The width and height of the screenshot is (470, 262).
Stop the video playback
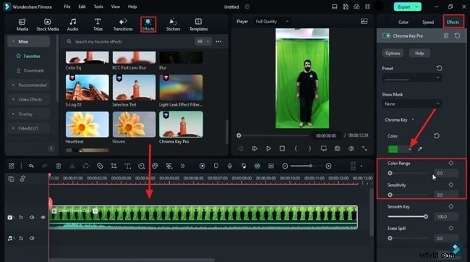(x=282, y=148)
